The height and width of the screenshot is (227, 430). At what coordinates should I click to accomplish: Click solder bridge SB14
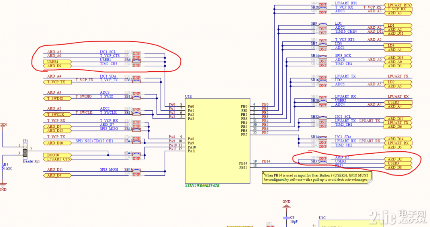323,57
